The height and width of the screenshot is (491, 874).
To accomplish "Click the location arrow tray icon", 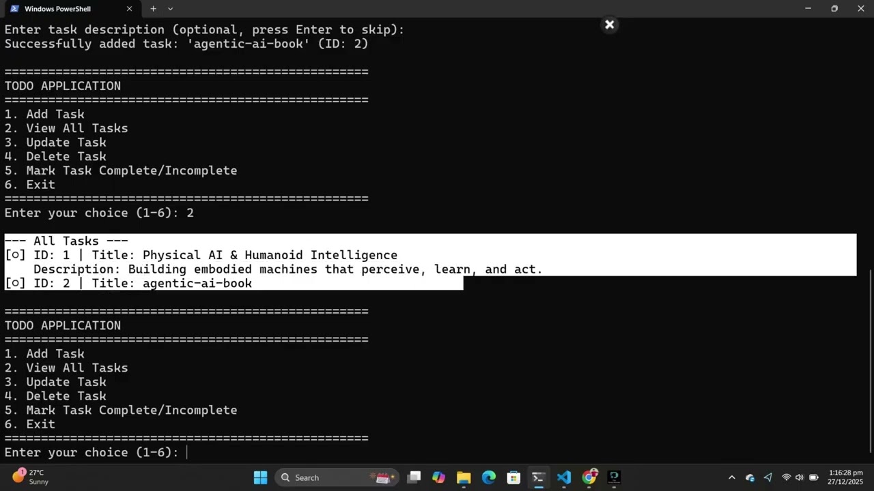I will tap(768, 477).
